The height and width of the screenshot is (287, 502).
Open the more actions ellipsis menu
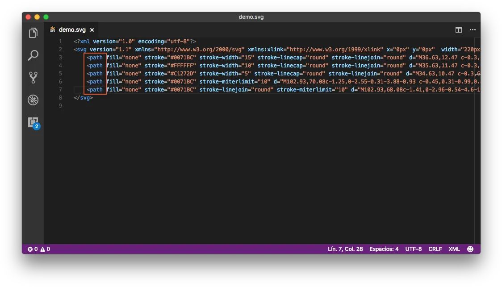[x=473, y=30]
